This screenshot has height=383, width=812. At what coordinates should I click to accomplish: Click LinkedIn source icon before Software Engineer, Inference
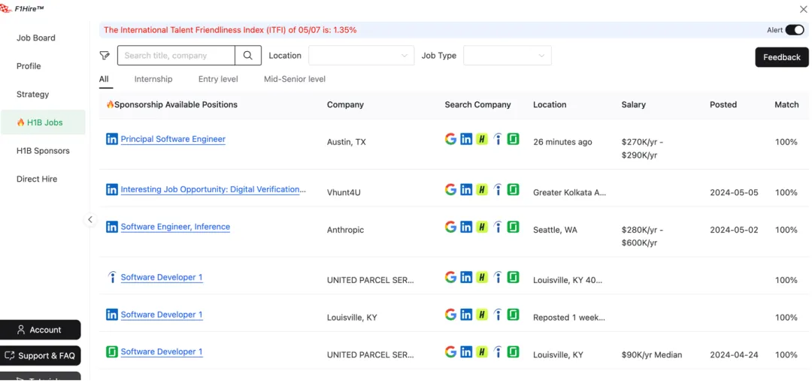coord(112,227)
